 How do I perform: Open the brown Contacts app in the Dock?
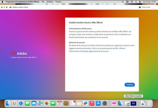tap(66, 103)
